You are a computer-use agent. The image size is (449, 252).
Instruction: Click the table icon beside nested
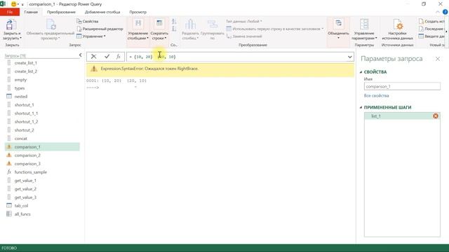point(9,97)
